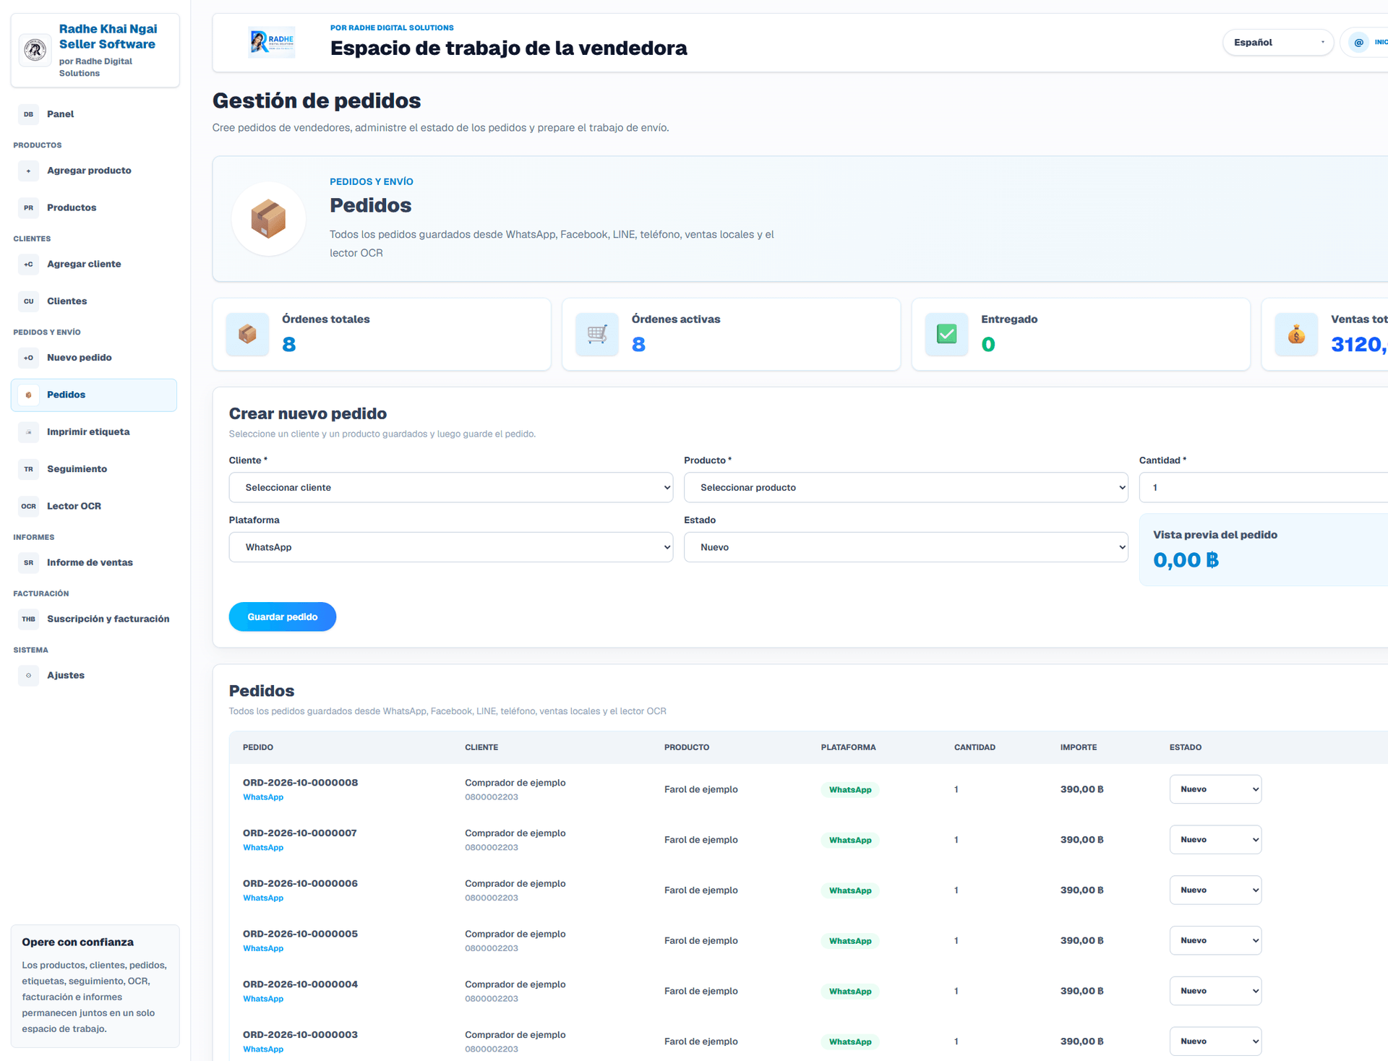Click the +C icon for Agregar cliente
This screenshot has height=1061, width=1388.
click(x=28, y=264)
